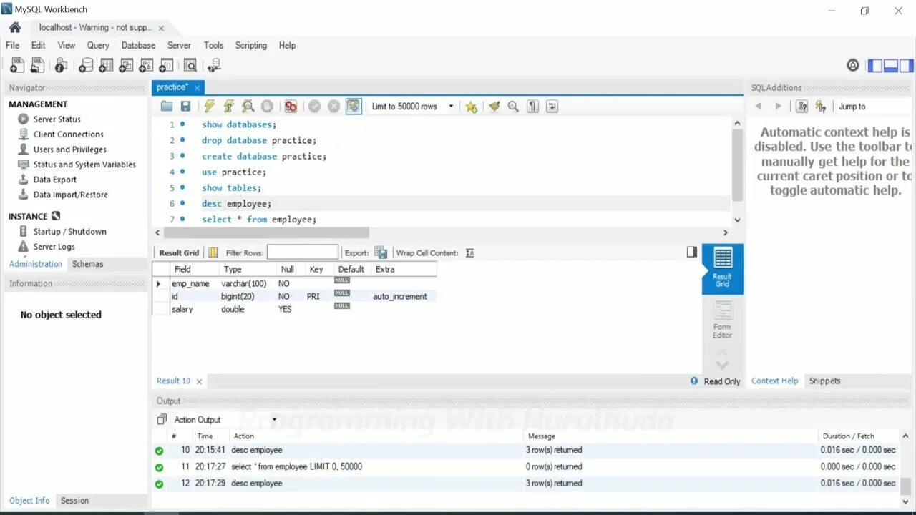The width and height of the screenshot is (916, 515).
Task: Open Data Import/Restore
Action: (70, 195)
